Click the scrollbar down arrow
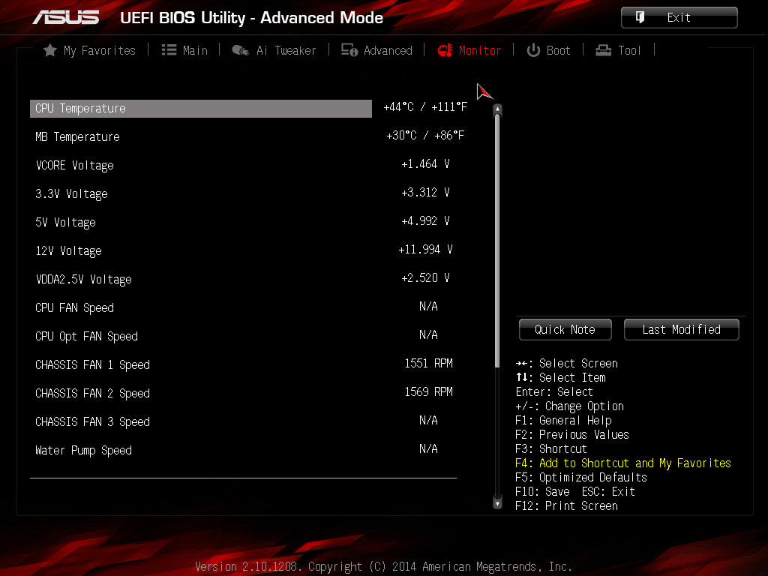Image resolution: width=768 pixels, height=576 pixels. [498, 503]
